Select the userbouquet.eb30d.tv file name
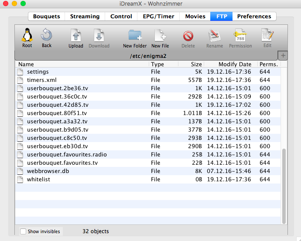 (x=58, y=146)
